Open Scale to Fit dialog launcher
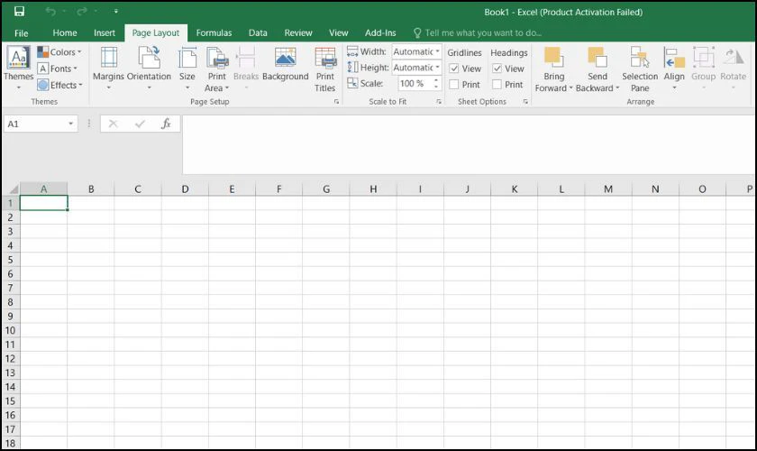757x451 pixels. [438, 102]
